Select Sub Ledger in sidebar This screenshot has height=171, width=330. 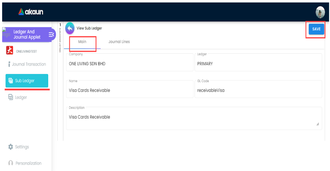click(27, 81)
